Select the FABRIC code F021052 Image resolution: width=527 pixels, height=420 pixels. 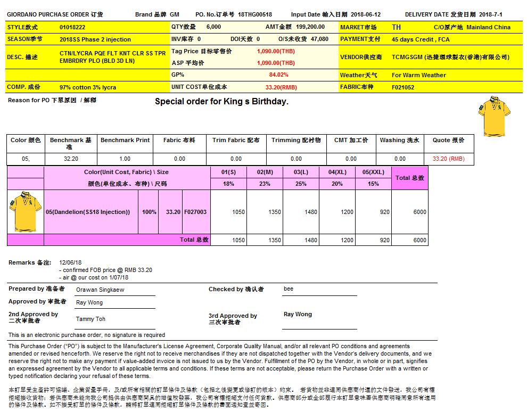click(403, 87)
